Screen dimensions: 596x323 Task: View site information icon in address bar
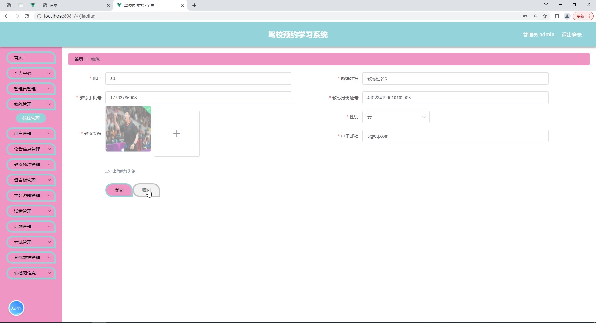[x=39, y=16]
